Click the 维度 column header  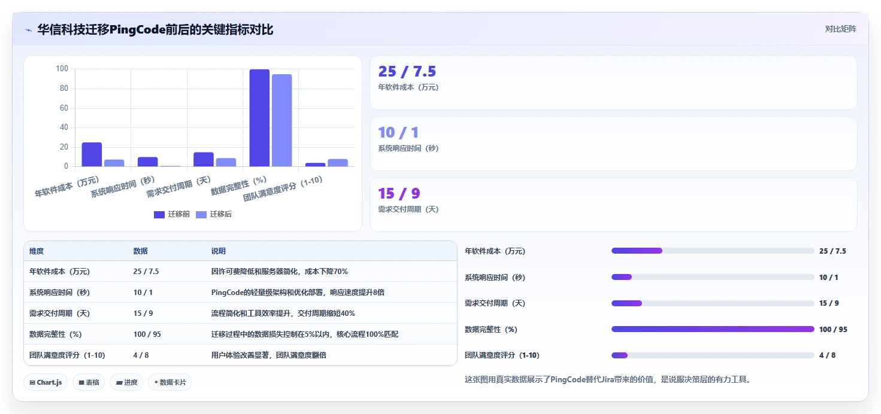[37, 251]
